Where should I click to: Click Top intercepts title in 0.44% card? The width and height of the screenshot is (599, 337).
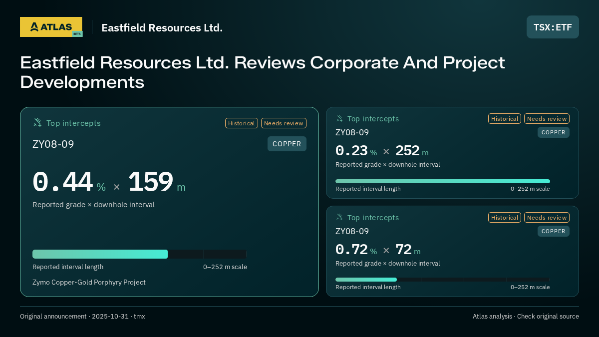tap(73, 123)
